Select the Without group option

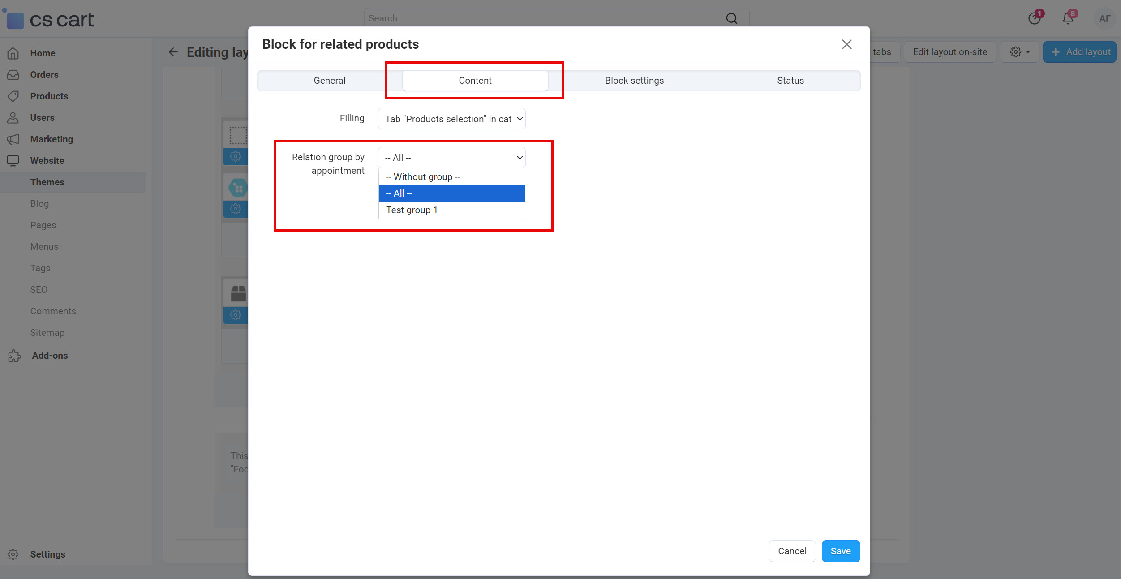452,177
